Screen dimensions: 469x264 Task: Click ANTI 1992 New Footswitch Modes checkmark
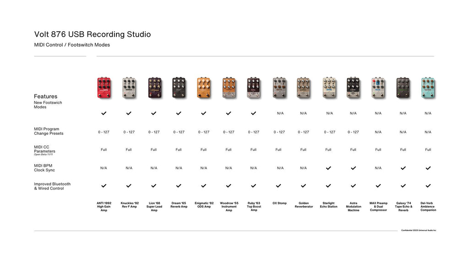click(x=104, y=113)
